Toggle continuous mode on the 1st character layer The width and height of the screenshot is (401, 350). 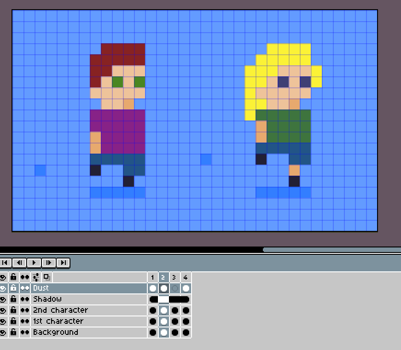click(x=25, y=321)
